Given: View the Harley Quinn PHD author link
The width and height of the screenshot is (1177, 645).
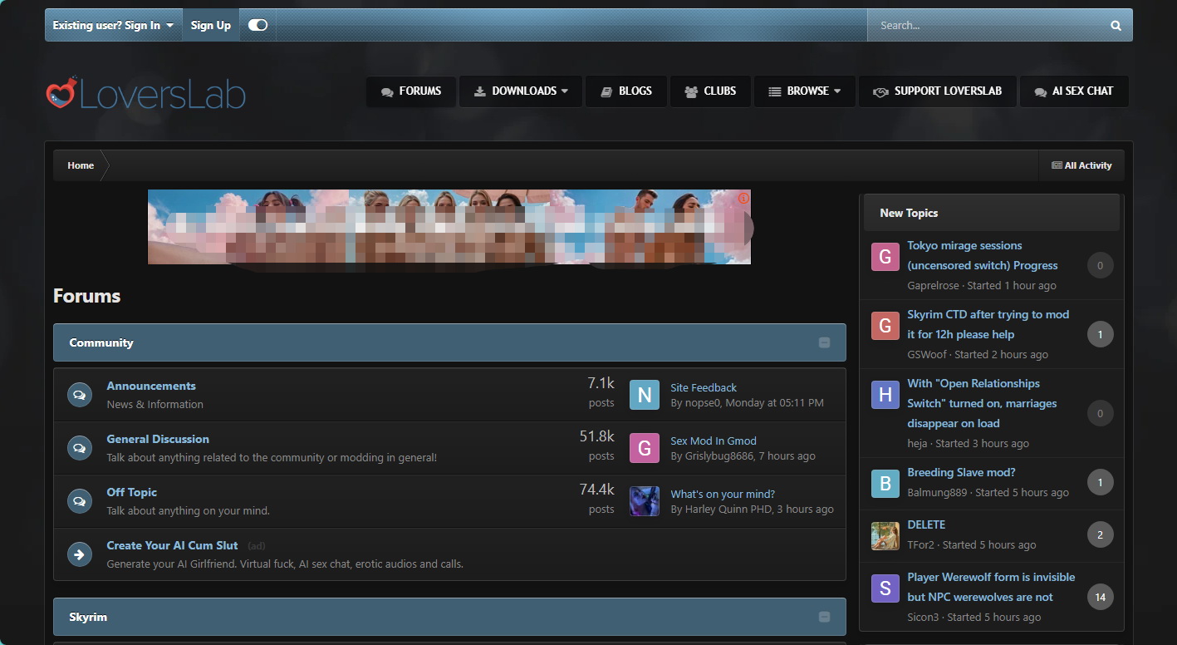Looking at the screenshot, I should (x=729, y=509).
